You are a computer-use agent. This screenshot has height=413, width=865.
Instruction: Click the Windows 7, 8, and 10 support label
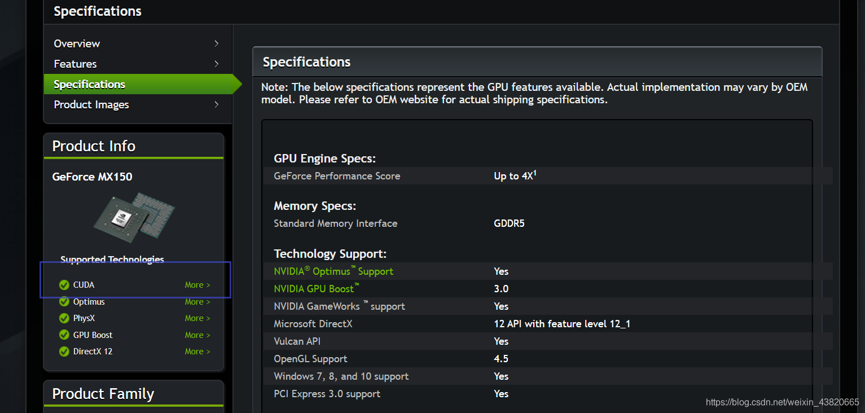(341, 376)
